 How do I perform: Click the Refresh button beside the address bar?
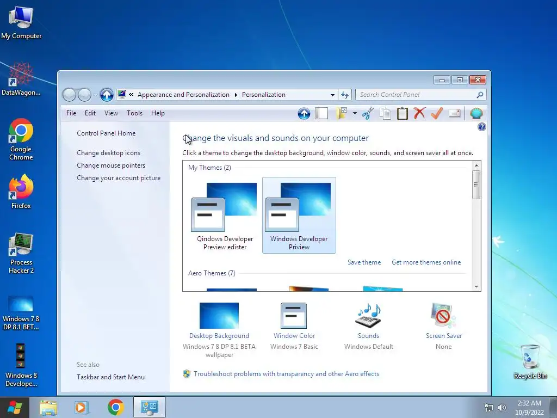pyautogui.click(x=344, y=95)
